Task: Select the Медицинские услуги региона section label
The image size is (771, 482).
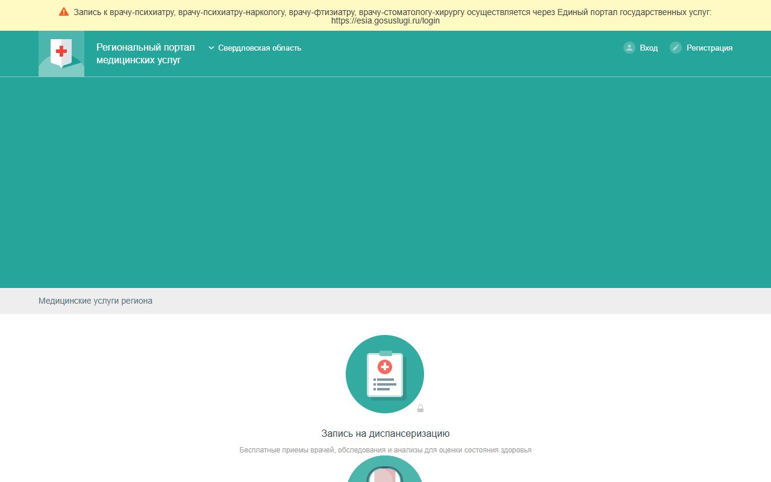Action: coord(95,301)
